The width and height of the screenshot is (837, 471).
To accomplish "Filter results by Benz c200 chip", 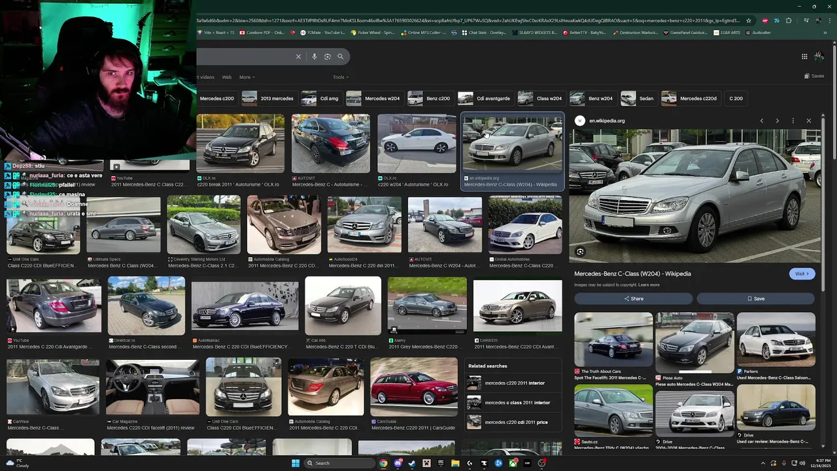I will pos(430,98).
